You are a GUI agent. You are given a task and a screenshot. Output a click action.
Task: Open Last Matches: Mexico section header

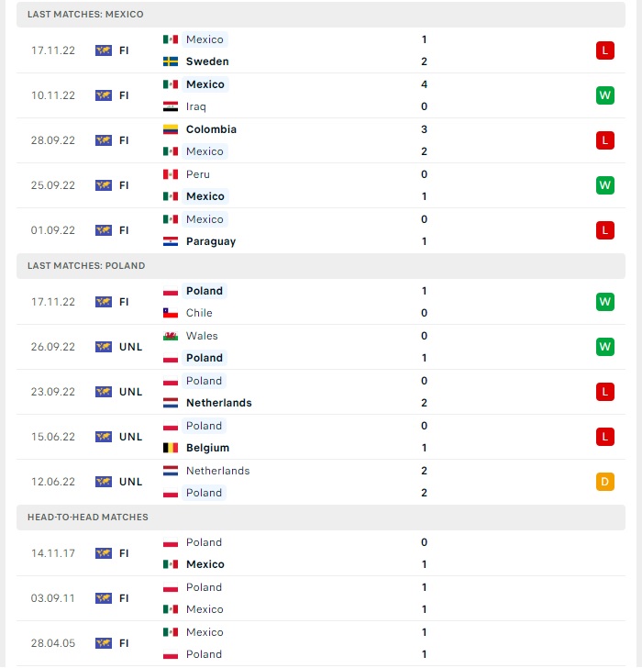[321, 15]
